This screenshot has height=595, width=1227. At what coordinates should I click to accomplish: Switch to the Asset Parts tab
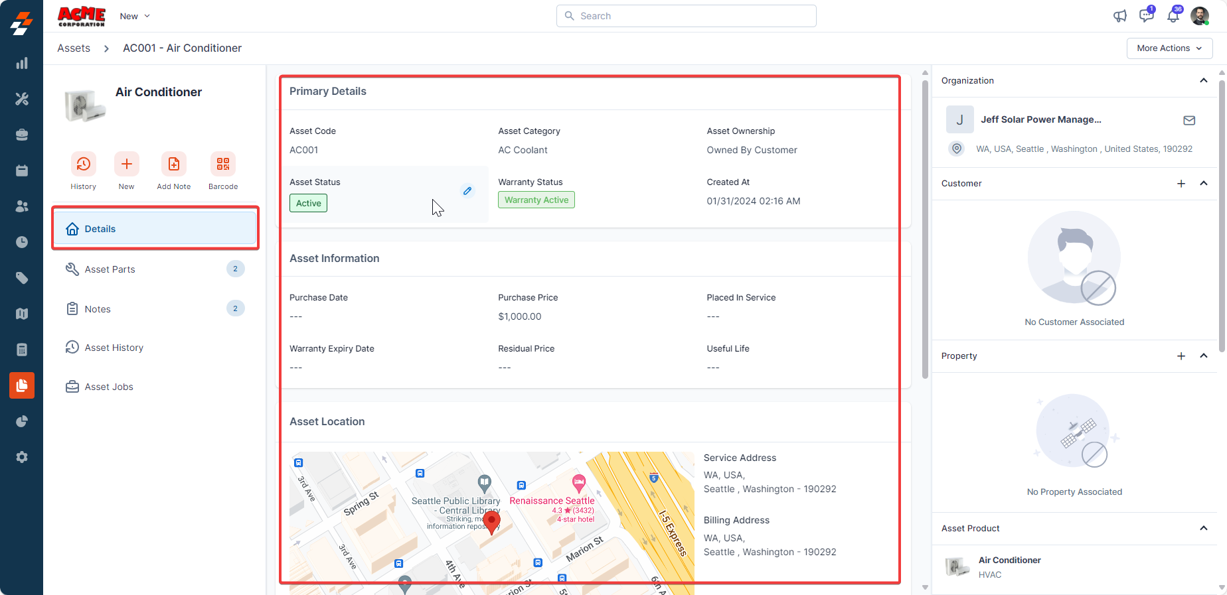point(110,269)
